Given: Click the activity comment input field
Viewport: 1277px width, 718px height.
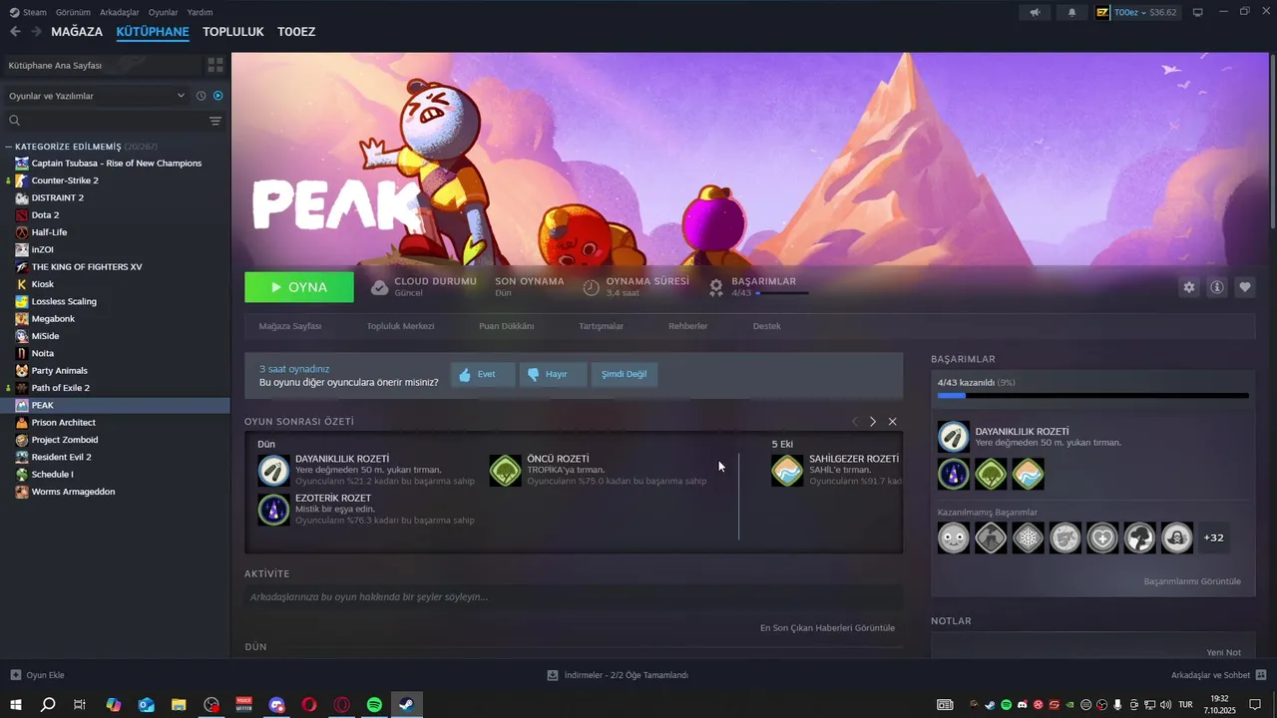Looking at the screenshot, I should click(574, 596).
